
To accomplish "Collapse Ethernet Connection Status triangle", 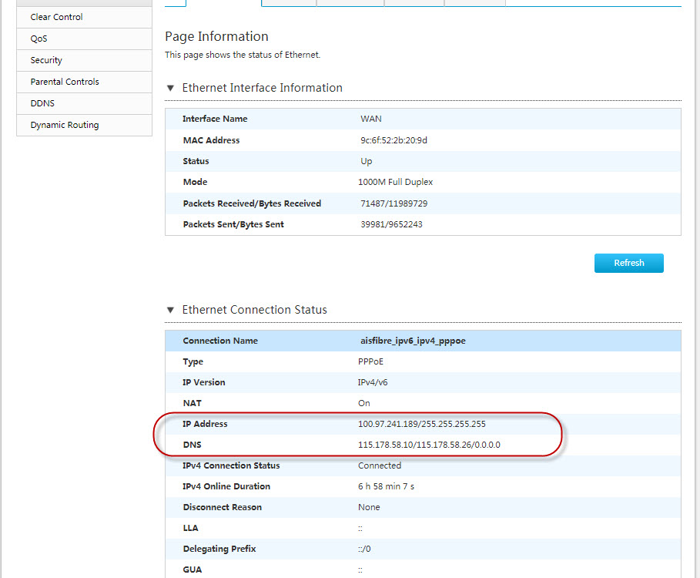I will click(x=170, y=310).
